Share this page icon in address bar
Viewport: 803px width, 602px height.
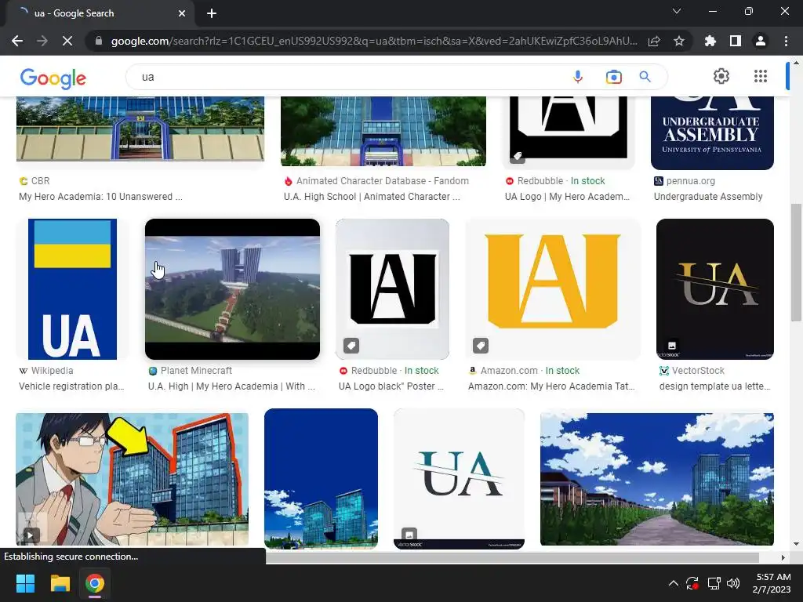pyautogui.click(x=654, y=41)
